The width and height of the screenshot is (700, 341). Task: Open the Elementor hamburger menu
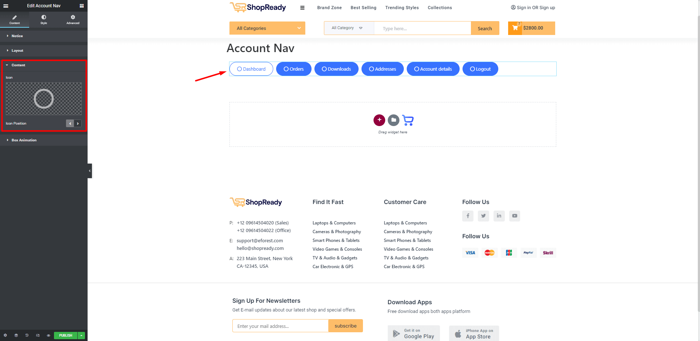[x=6, y=6]
